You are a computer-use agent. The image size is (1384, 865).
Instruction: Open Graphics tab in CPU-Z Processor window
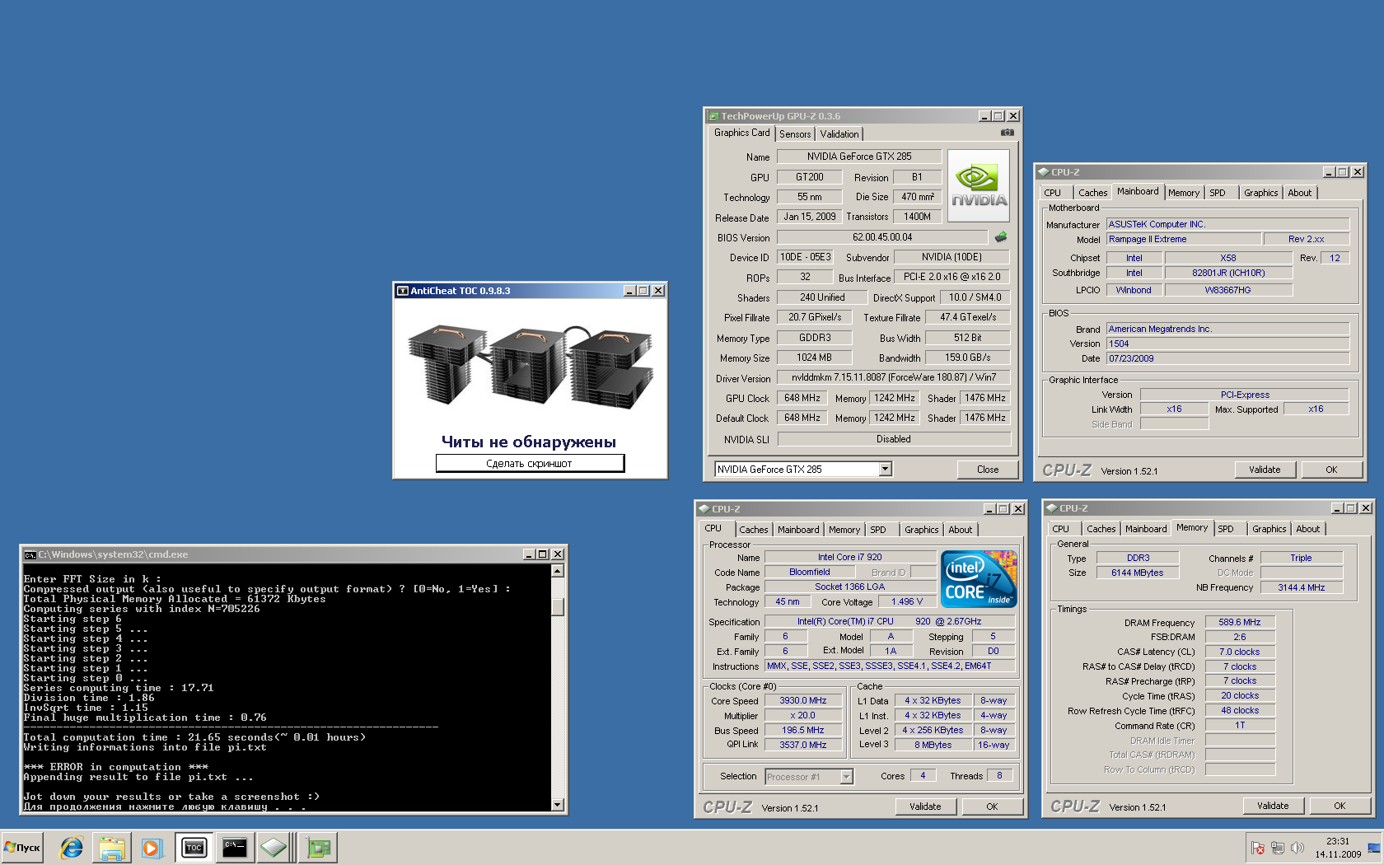[921, 530]
